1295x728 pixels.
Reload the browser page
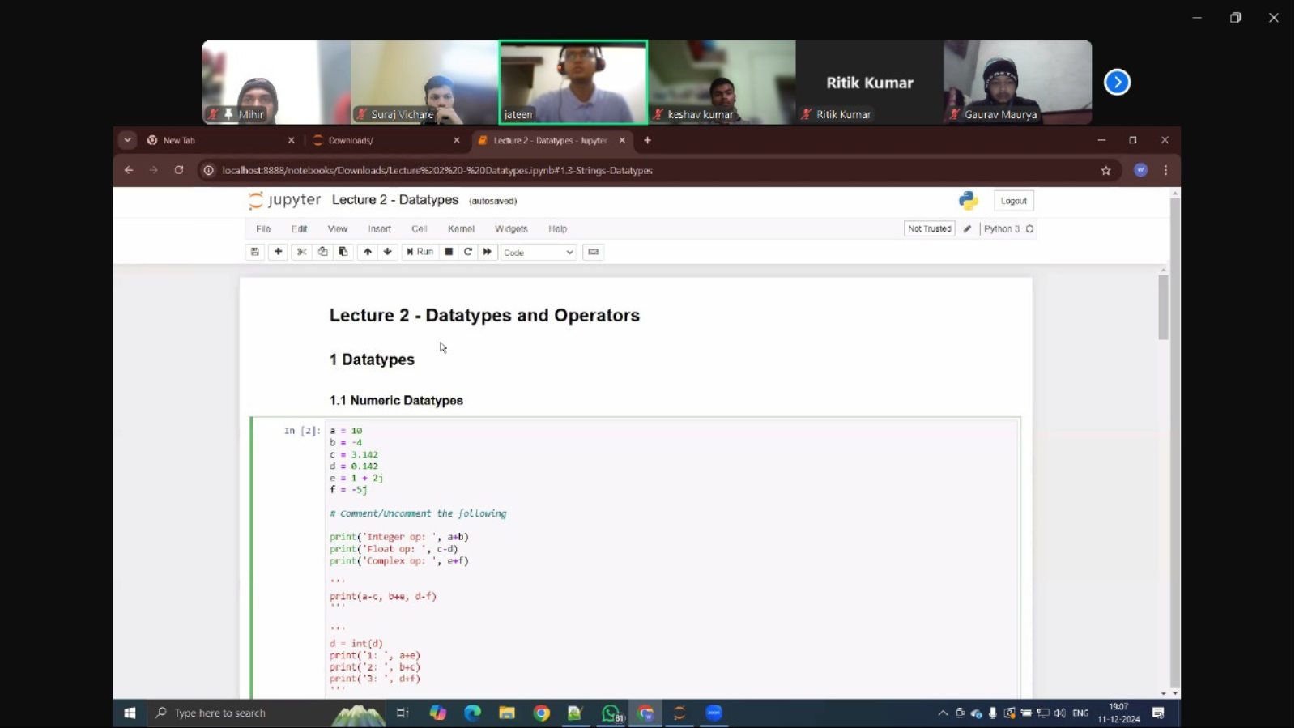pyautogui.click(x=179, y=170)
